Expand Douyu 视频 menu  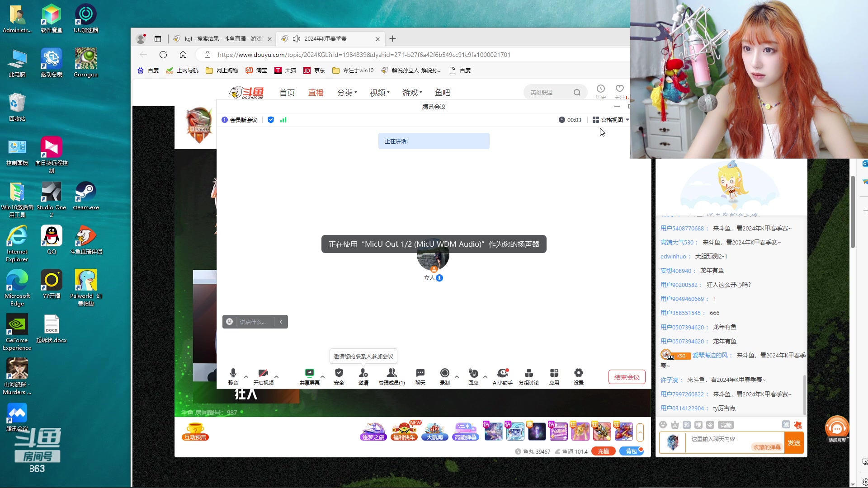click(x=379, y=93)
